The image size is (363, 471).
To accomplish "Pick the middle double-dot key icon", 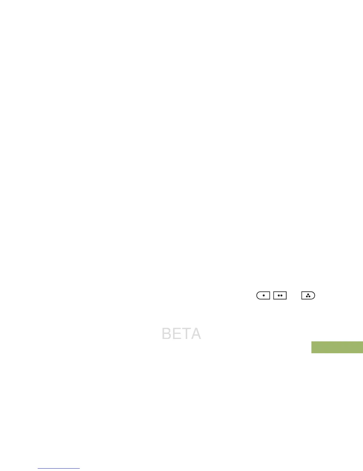I will click(280, 296).
